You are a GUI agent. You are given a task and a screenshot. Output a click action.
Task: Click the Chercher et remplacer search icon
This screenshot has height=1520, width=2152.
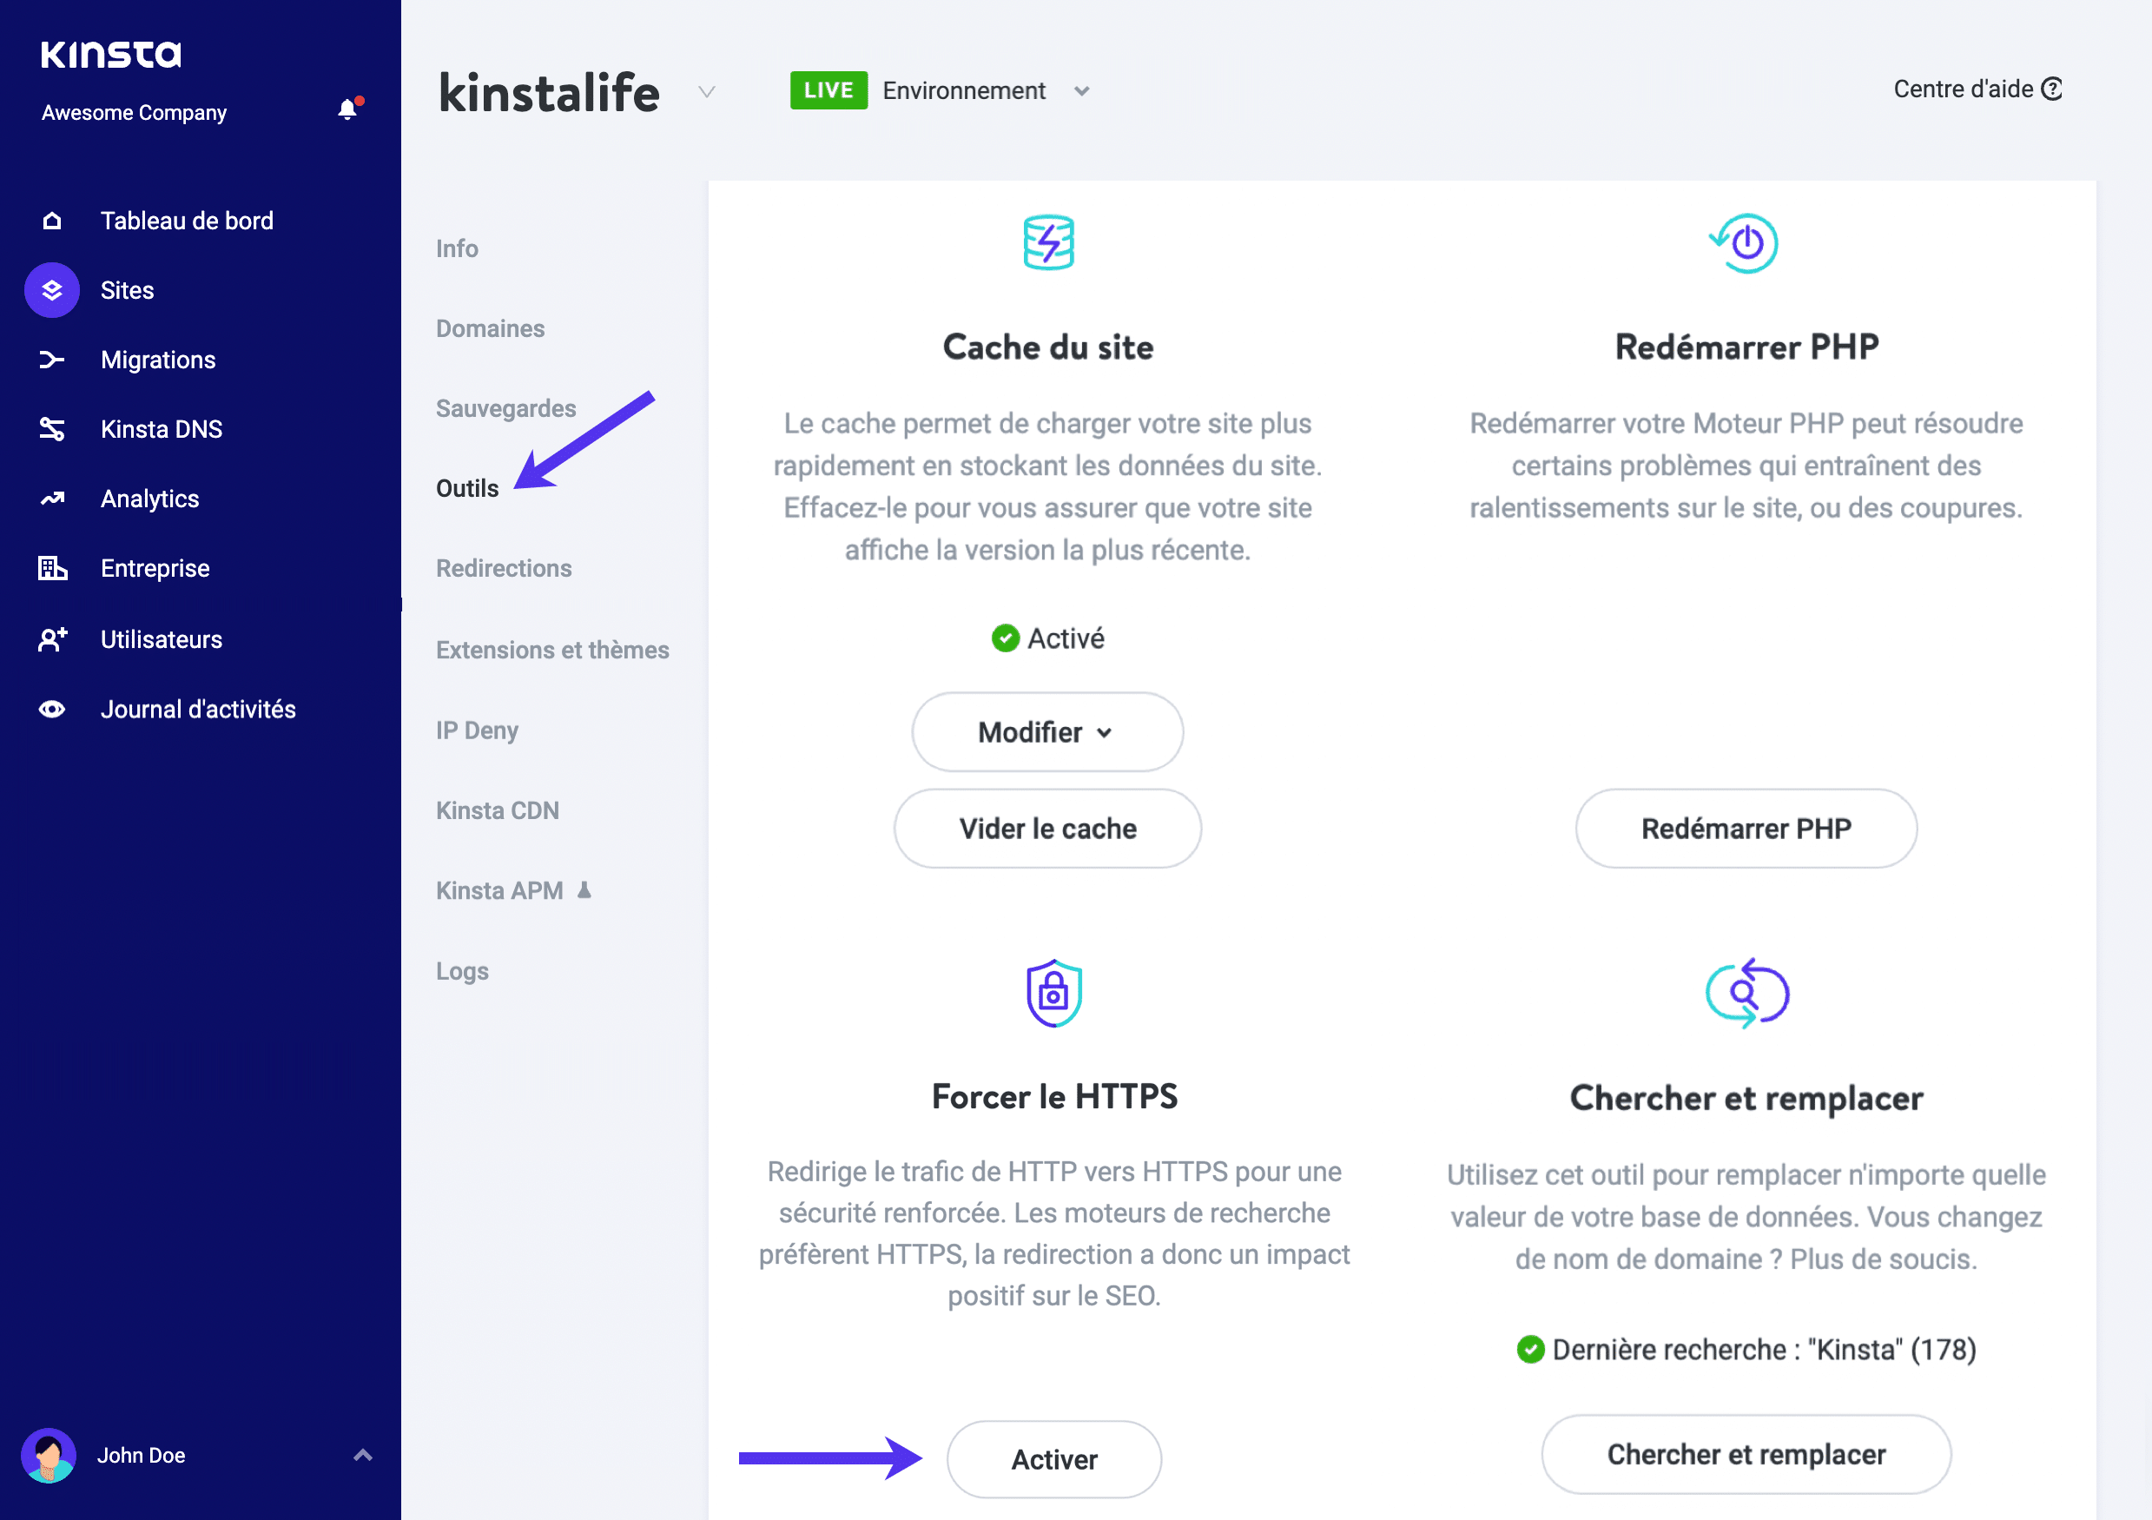tap(1747, 993)
